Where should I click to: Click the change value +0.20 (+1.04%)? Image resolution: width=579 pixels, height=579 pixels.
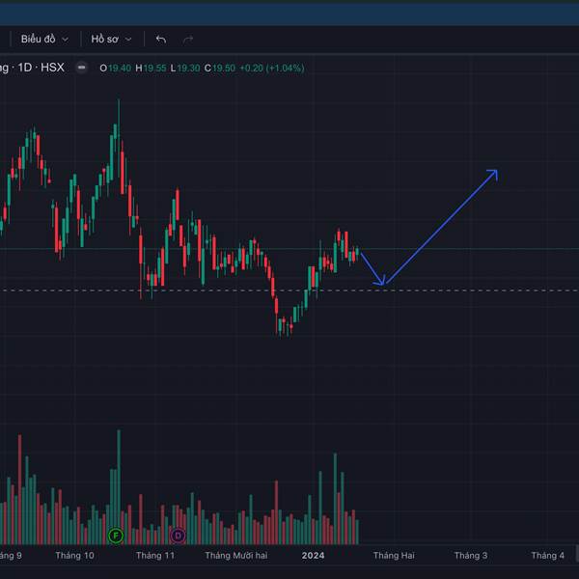(x=272, y=68)
